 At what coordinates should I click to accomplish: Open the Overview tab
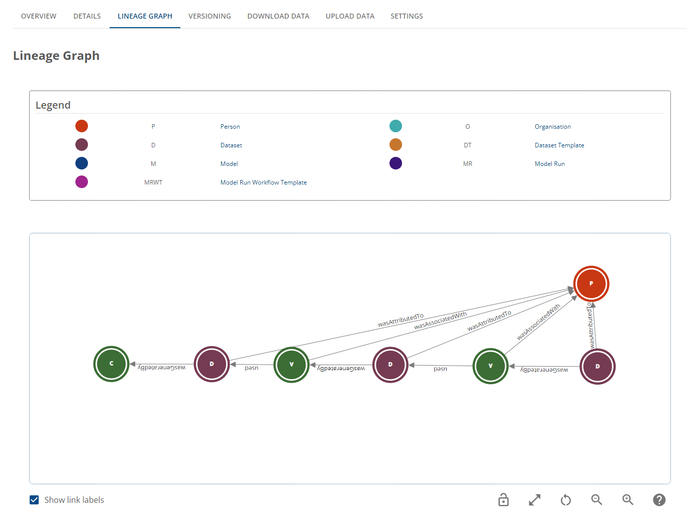point(39,16)
